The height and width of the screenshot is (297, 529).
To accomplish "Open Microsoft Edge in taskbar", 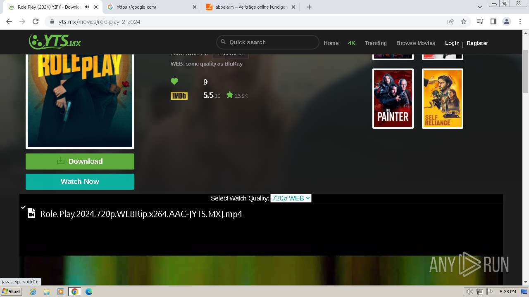I will tap(88, 292).
